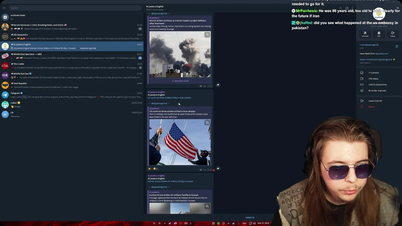Open aljazeera.com website link
The width and height of the screenshot is (402, 226).
[382, 54]
